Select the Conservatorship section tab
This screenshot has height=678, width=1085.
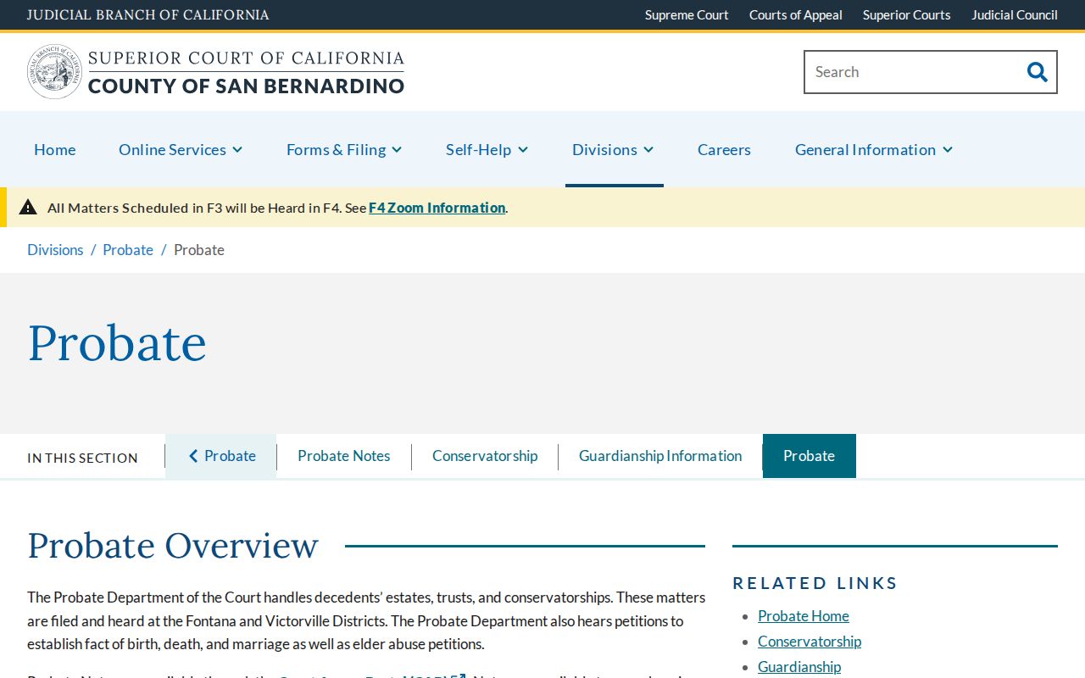click(x=485, y=456)
